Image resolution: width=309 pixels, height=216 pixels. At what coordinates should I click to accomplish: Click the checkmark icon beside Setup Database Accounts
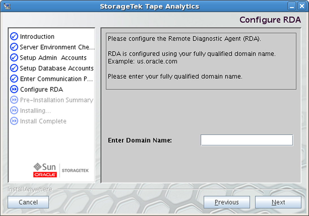14,68
